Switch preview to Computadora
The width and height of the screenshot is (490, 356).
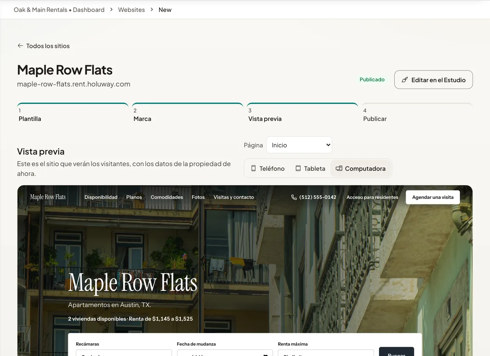[361, 168]
